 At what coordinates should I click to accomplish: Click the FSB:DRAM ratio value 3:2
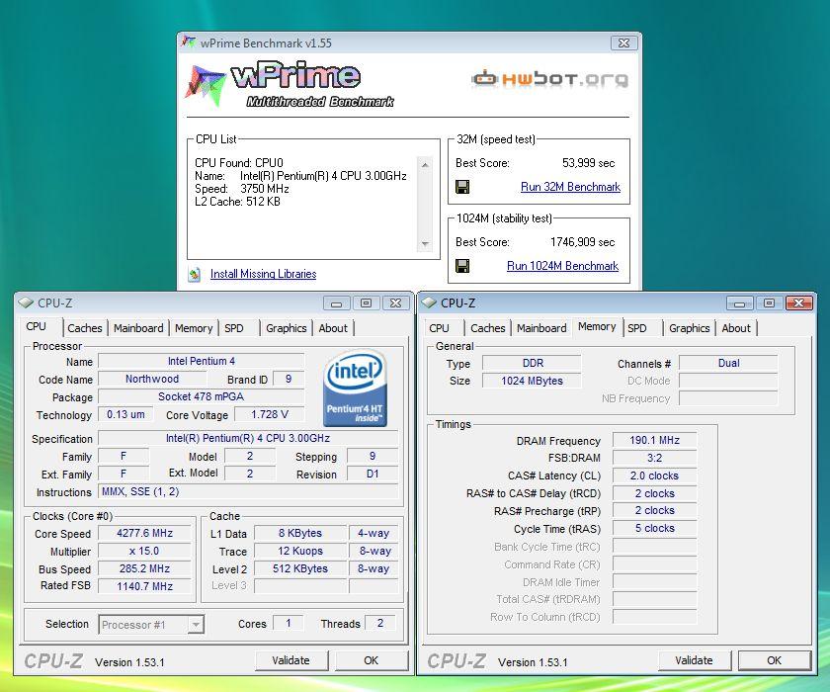pos(655,458)
